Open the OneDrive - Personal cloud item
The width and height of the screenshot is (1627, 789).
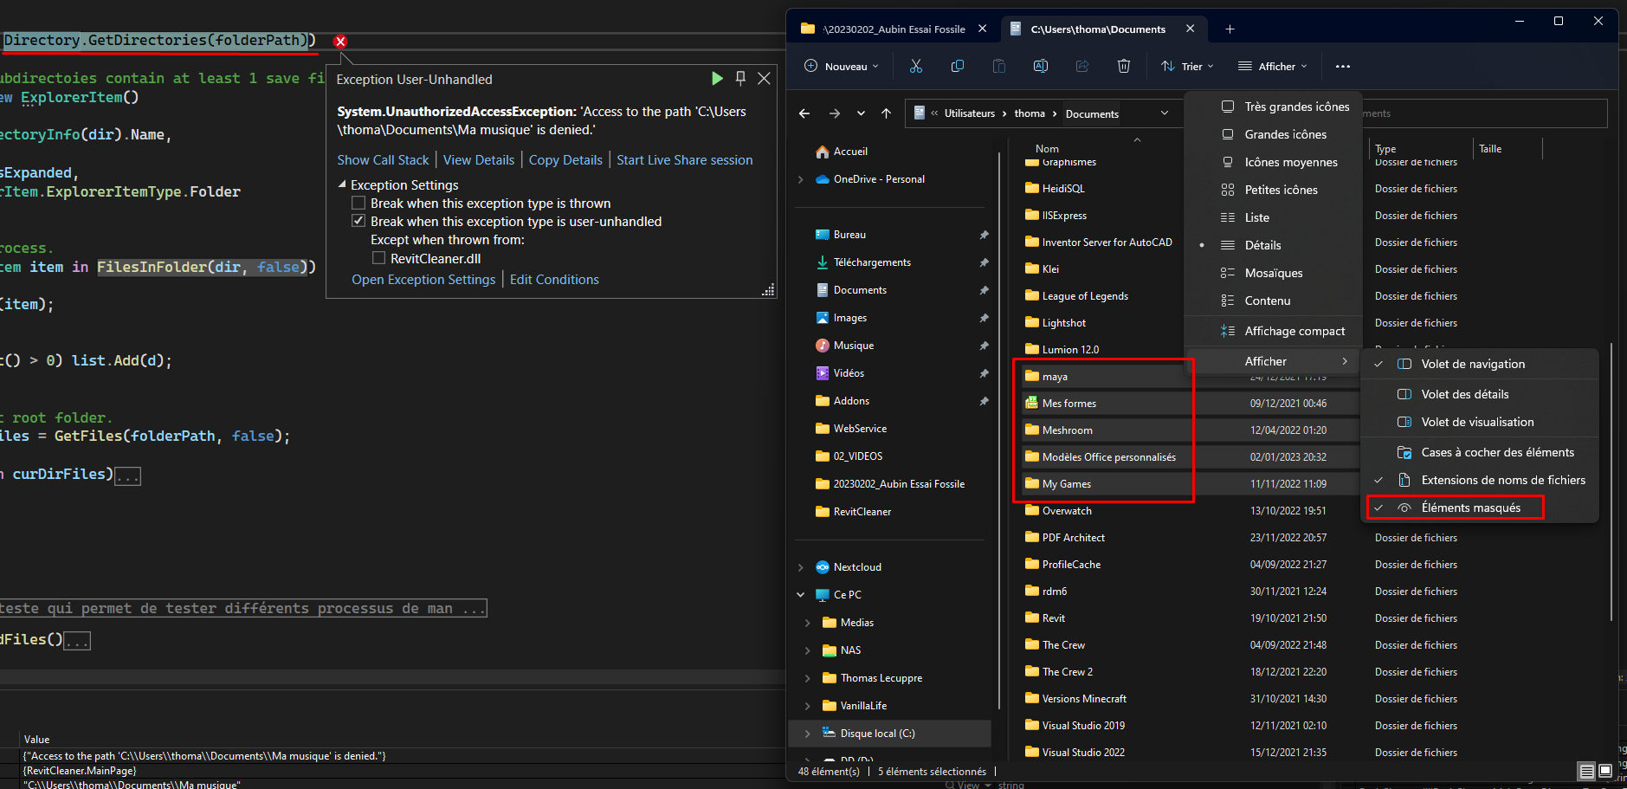pyautogui.click(x=879, y=179)
